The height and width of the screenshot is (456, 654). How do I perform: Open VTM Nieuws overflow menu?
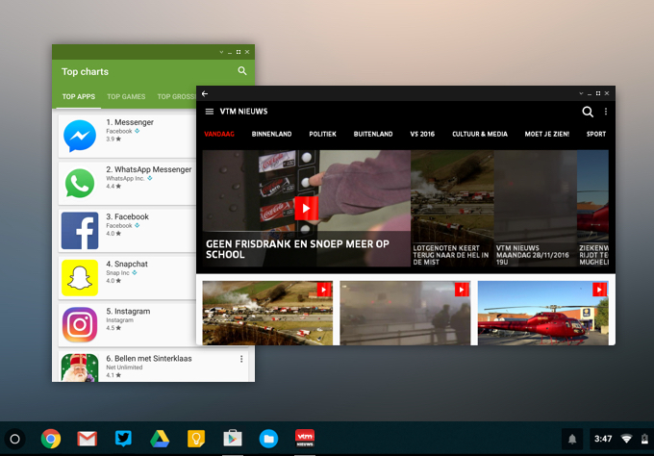tap(606, 112)
